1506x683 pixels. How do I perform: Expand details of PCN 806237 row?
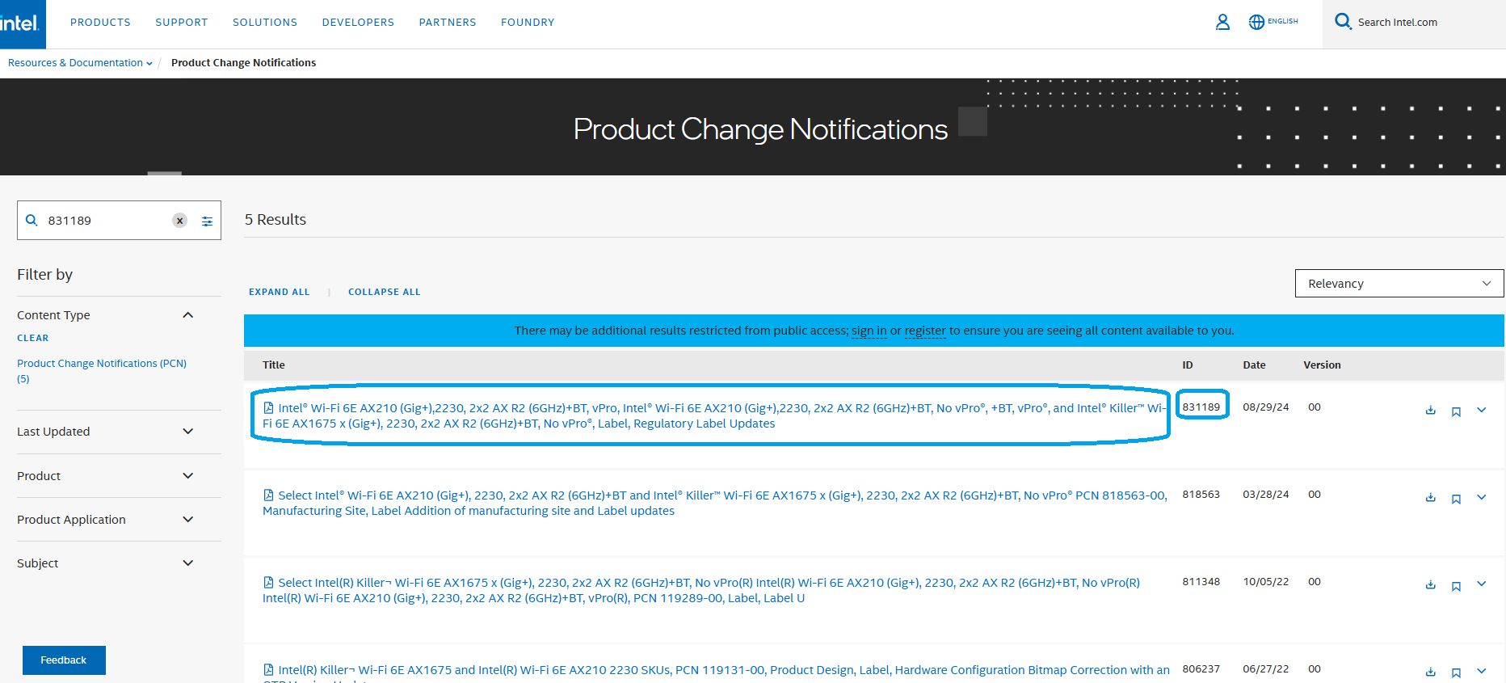tap(1482, 671)
